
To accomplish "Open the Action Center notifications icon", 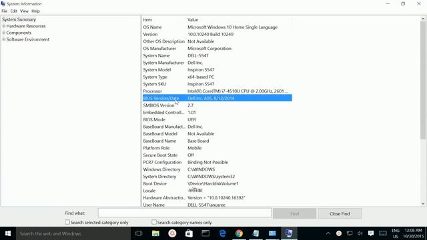I will tap(371, 233).
